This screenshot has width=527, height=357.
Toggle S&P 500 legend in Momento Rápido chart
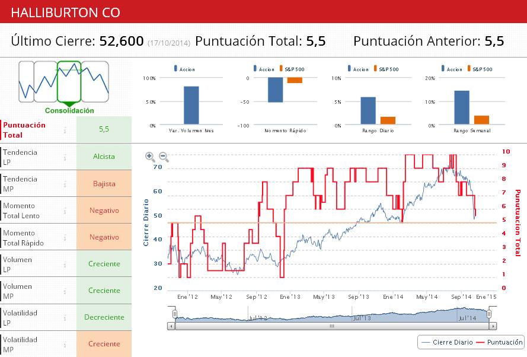coord(292,69)
